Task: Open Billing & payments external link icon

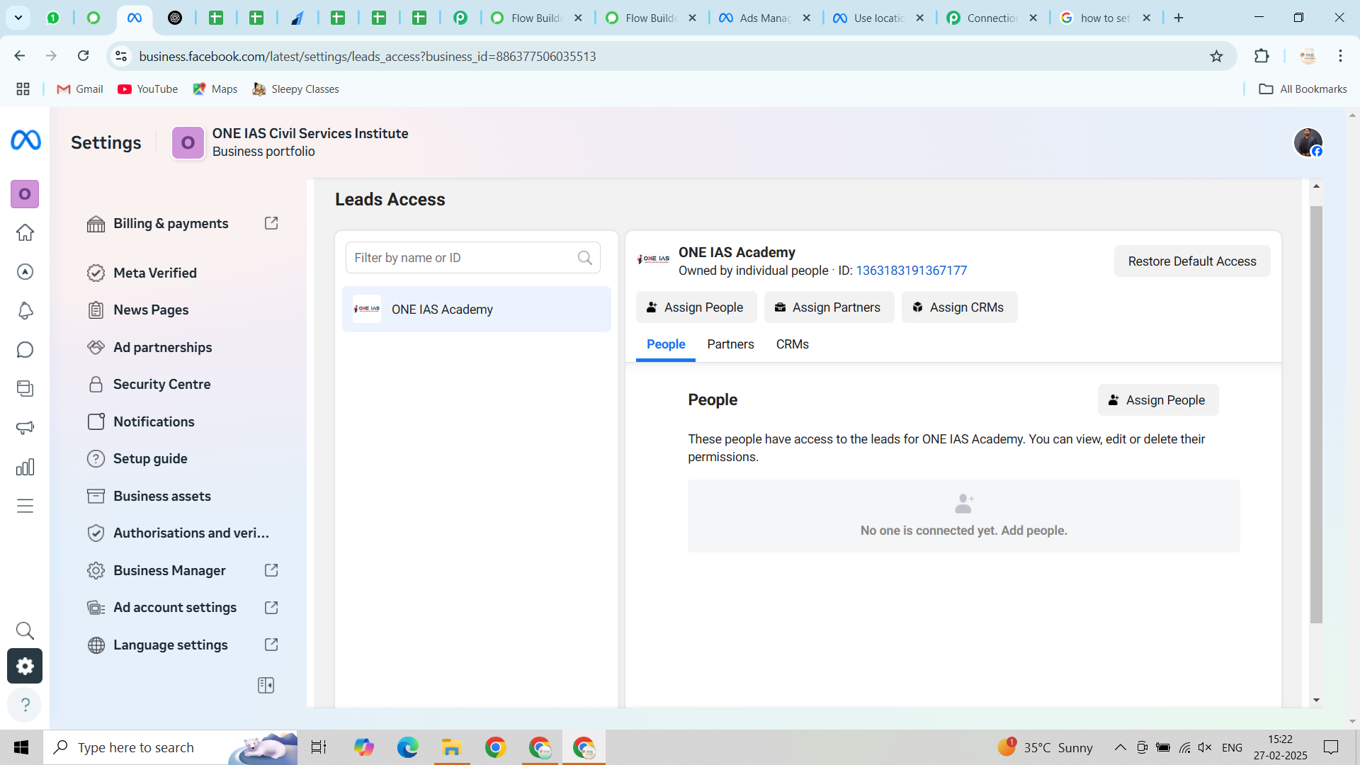Action: (x=271, y=223)
